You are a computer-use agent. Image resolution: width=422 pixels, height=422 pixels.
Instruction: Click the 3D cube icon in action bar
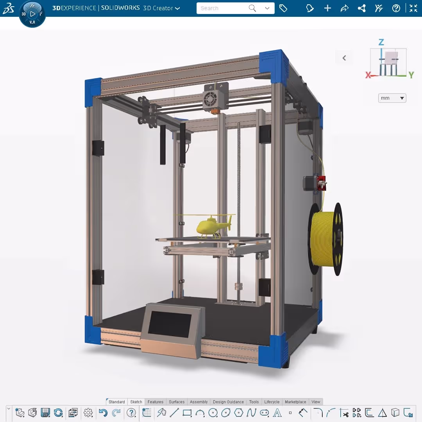[x=395, y=413]
